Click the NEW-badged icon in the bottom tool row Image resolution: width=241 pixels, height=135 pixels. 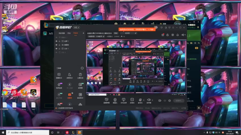click(59, 104)
